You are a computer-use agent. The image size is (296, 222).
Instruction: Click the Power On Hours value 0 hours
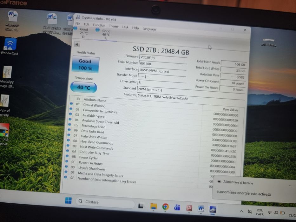click(x=232, y=89)
